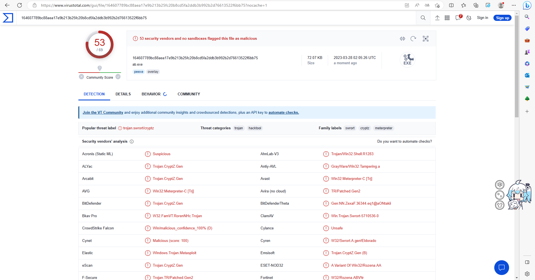
Task: Click the Windows.Trojan.Metasploit result for Elastic
Action: (x=174, y=253)
